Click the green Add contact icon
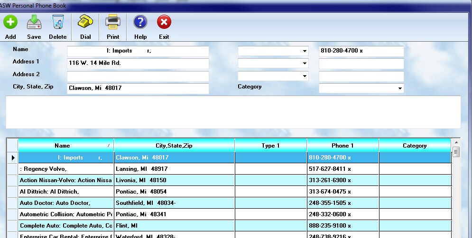This screenshot has width=472, height=238. click(10, 23)
